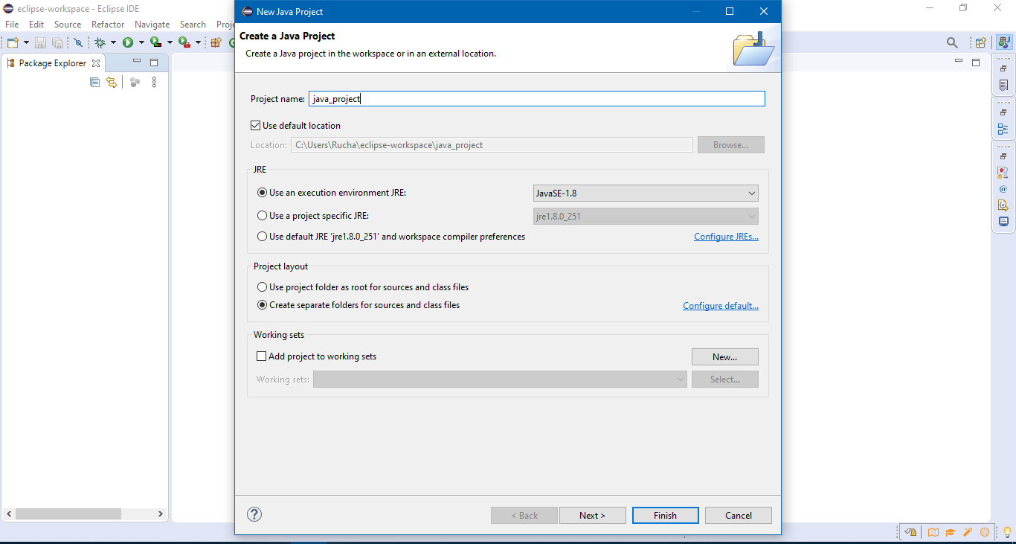The width and height of the screenshot is (1016, 544).
Task: Select the Debug icon in the toolbar
Action: coord(102,42)
